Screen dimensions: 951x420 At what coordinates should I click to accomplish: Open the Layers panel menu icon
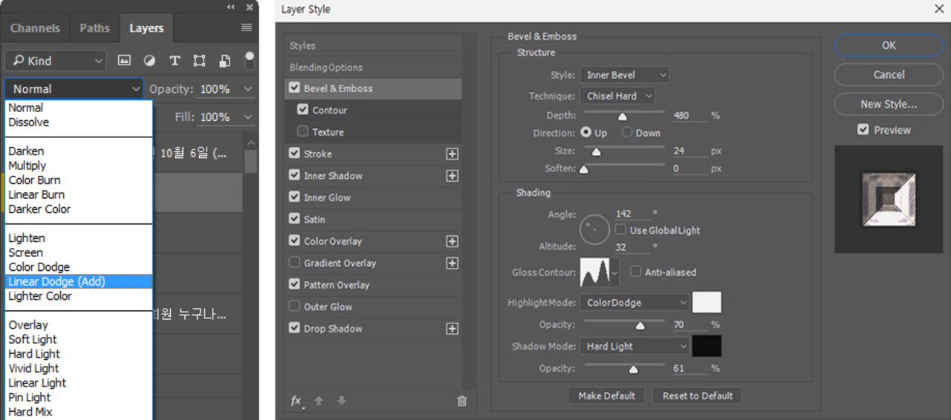(x=247, y=27)
